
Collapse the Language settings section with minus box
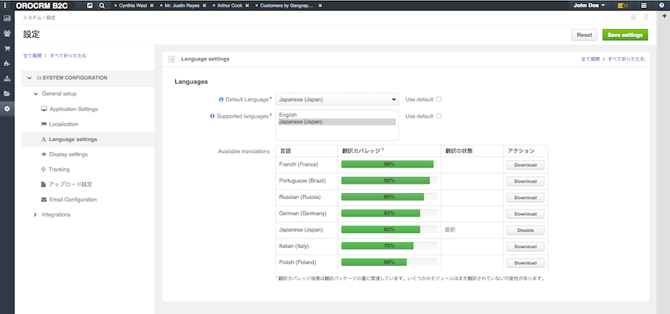[172, 60]
